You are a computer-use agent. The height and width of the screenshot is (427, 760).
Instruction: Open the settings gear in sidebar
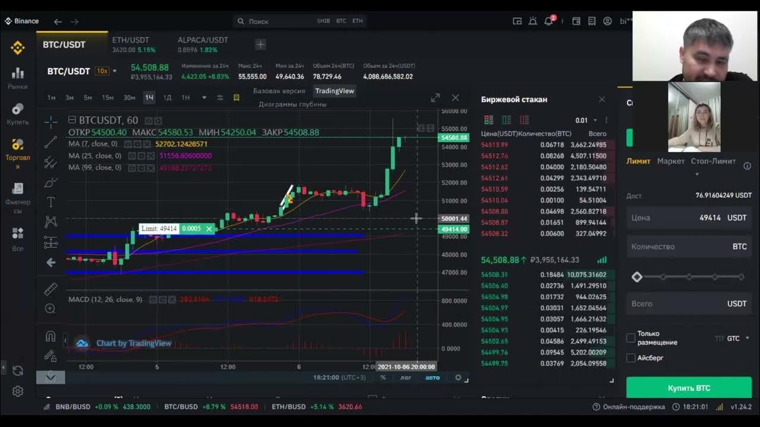coord(18,391)
